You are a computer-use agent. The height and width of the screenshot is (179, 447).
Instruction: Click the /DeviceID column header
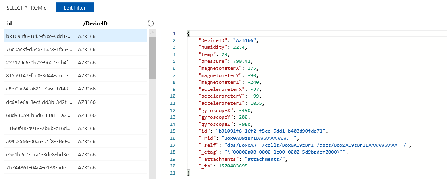tap(95, 24)
